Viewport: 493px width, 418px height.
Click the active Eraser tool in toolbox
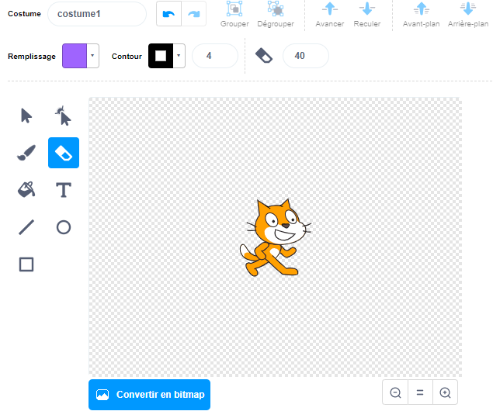pos(64,153)
